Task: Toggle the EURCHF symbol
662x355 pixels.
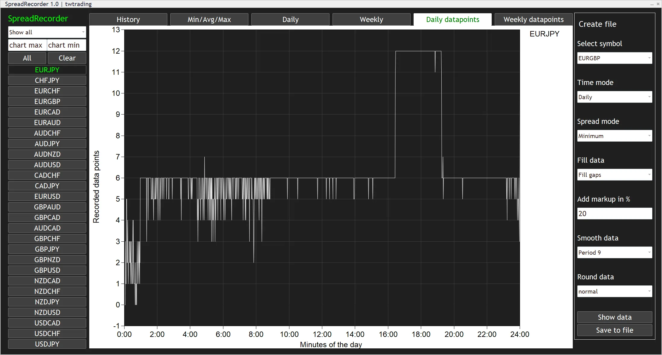Action: (x=47, y=91)
